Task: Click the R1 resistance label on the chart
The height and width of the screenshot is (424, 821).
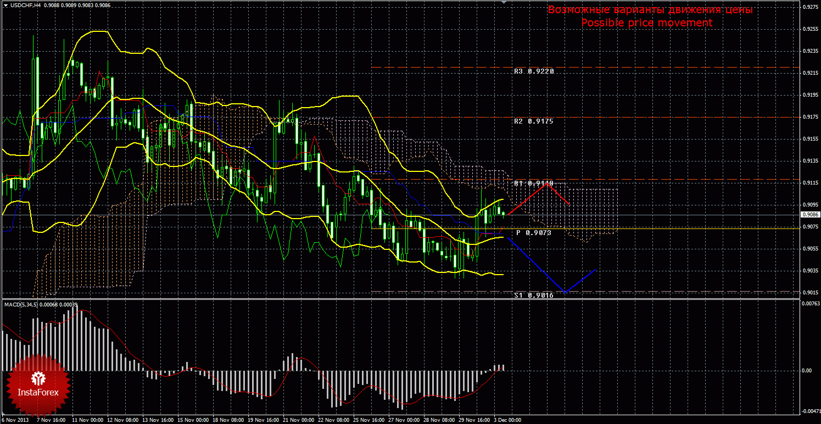Action: click(533, 183)
